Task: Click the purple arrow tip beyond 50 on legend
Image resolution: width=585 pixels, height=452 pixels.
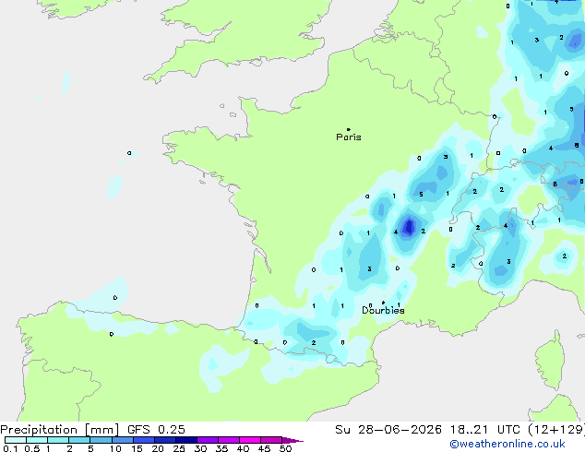Action: coord(292,440)
